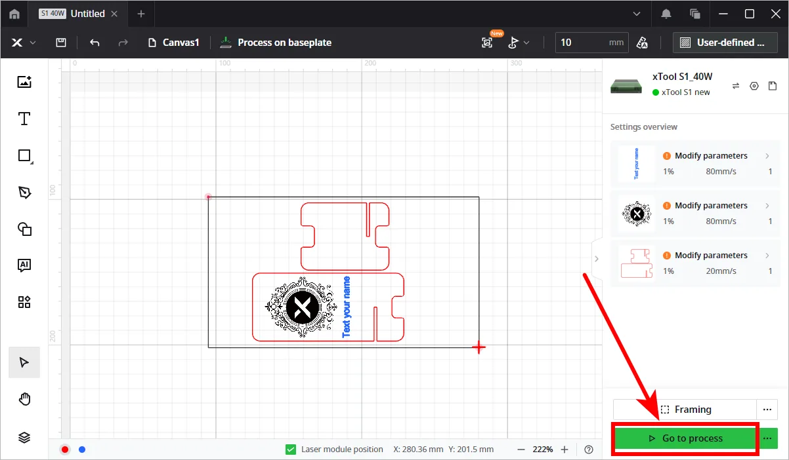Click the auto-measure thickness icon
Viewport: 789px width, 460px height.
643,43
